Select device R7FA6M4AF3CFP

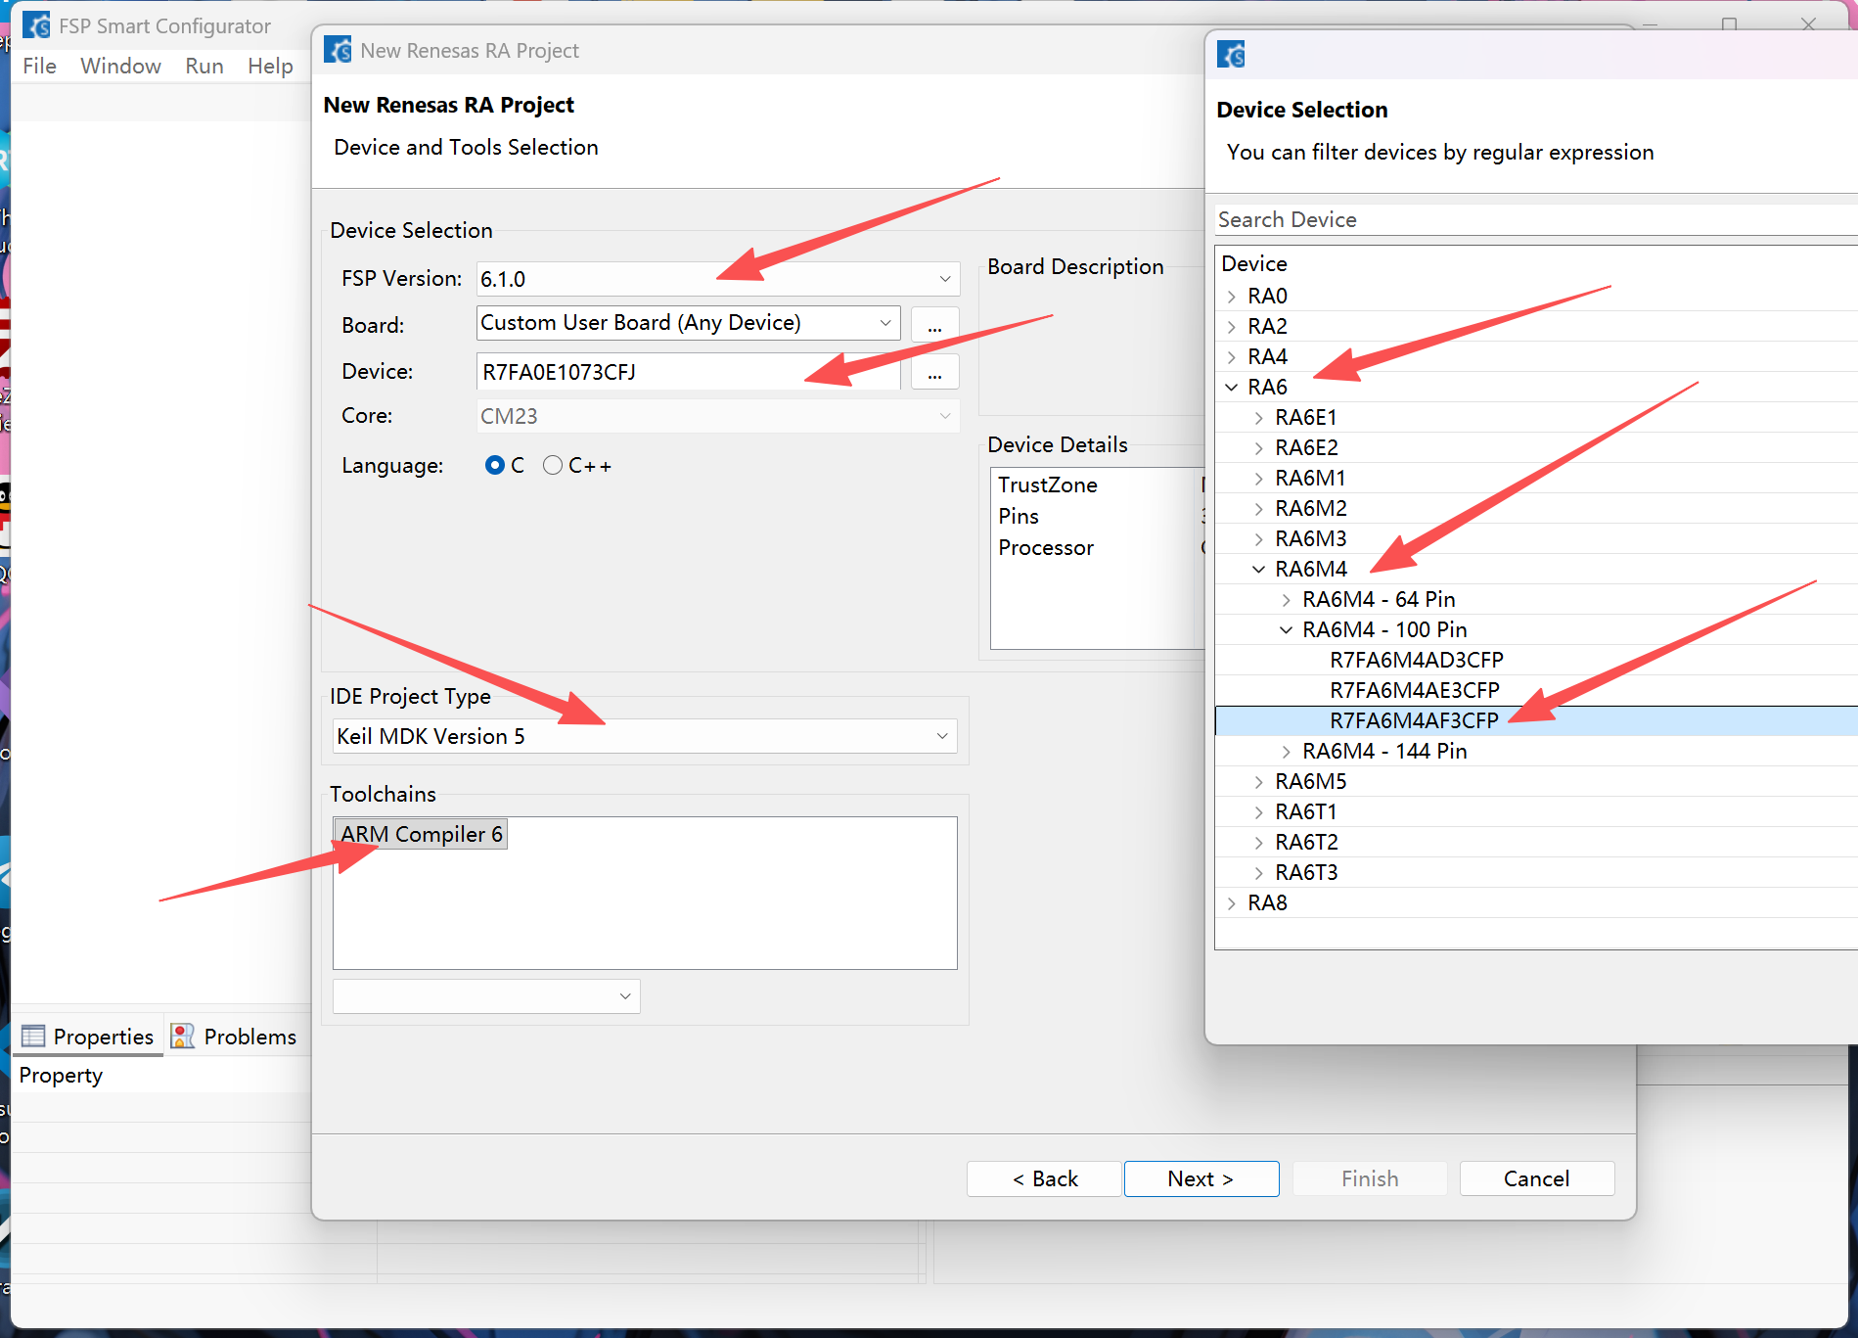(1414, 721)
